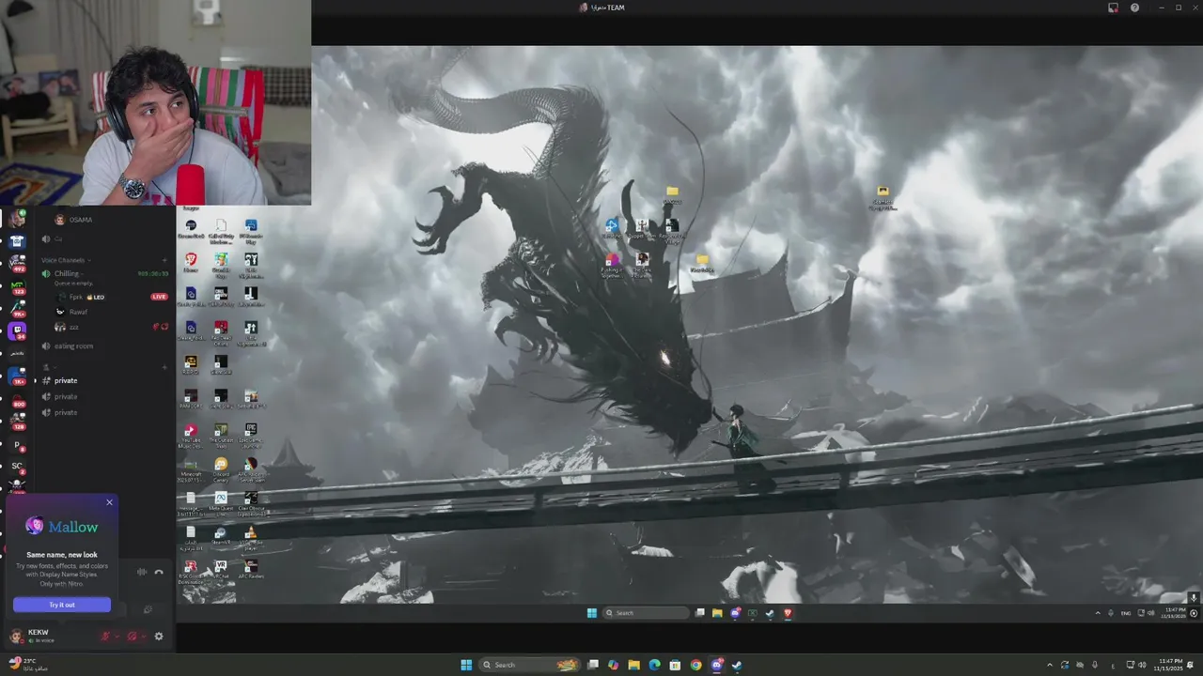Click Search box in streamed taskbar
The image size is (1203, 676).
coord(647,613)
